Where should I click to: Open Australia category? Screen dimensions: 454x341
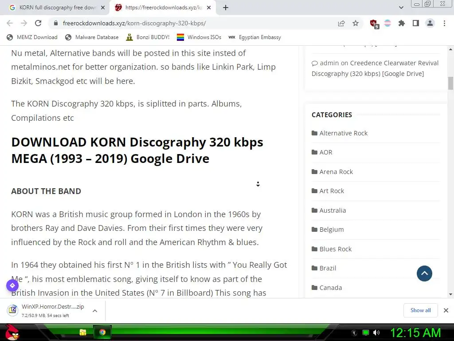pyautogui.click(x=333, y=210)
